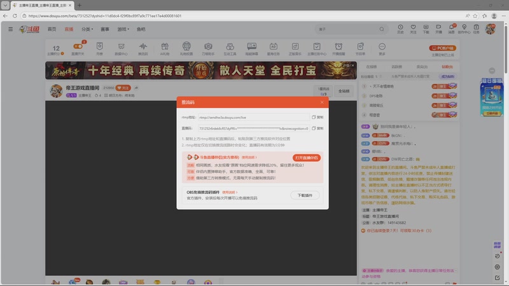Open 数据中心 toolbar icon
The height and width of the screenshot is (286, 509).
pos(121,49)
